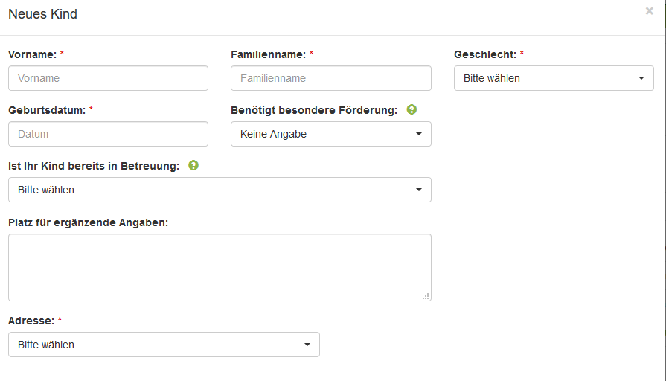The width and height of the screenshot is (666, 381).
Task: Click the Ist Ihr Kind bereits in Betreuung label
Action: [x=94, y=166]
